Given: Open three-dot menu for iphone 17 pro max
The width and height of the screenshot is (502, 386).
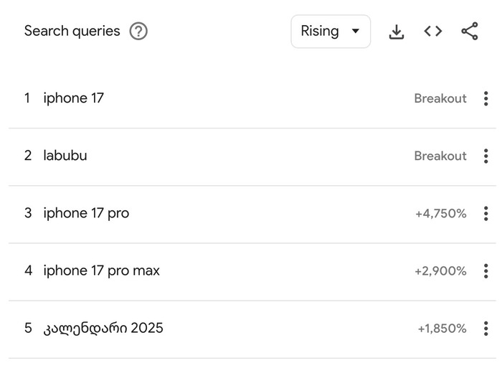Looking at the screenshot, I should pyautogui.click(x=486, y=271).
